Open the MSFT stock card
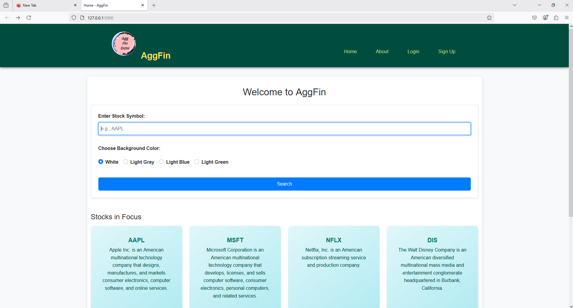 [235, 267]
